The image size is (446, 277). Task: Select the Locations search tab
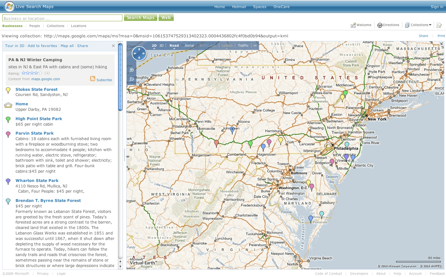(78, 26)
